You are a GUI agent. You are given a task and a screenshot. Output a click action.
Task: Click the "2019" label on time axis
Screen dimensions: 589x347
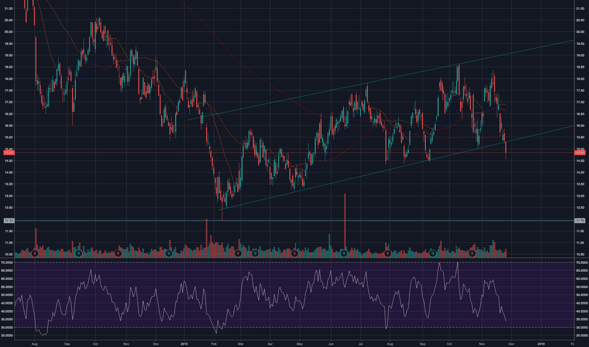tap(541, 344)
